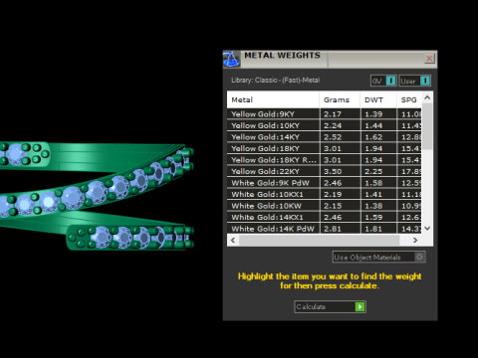Image resolution: width=478 pixels, height=358 pixels.
Task: Click the 2.81 grams value
Action: 333,229
